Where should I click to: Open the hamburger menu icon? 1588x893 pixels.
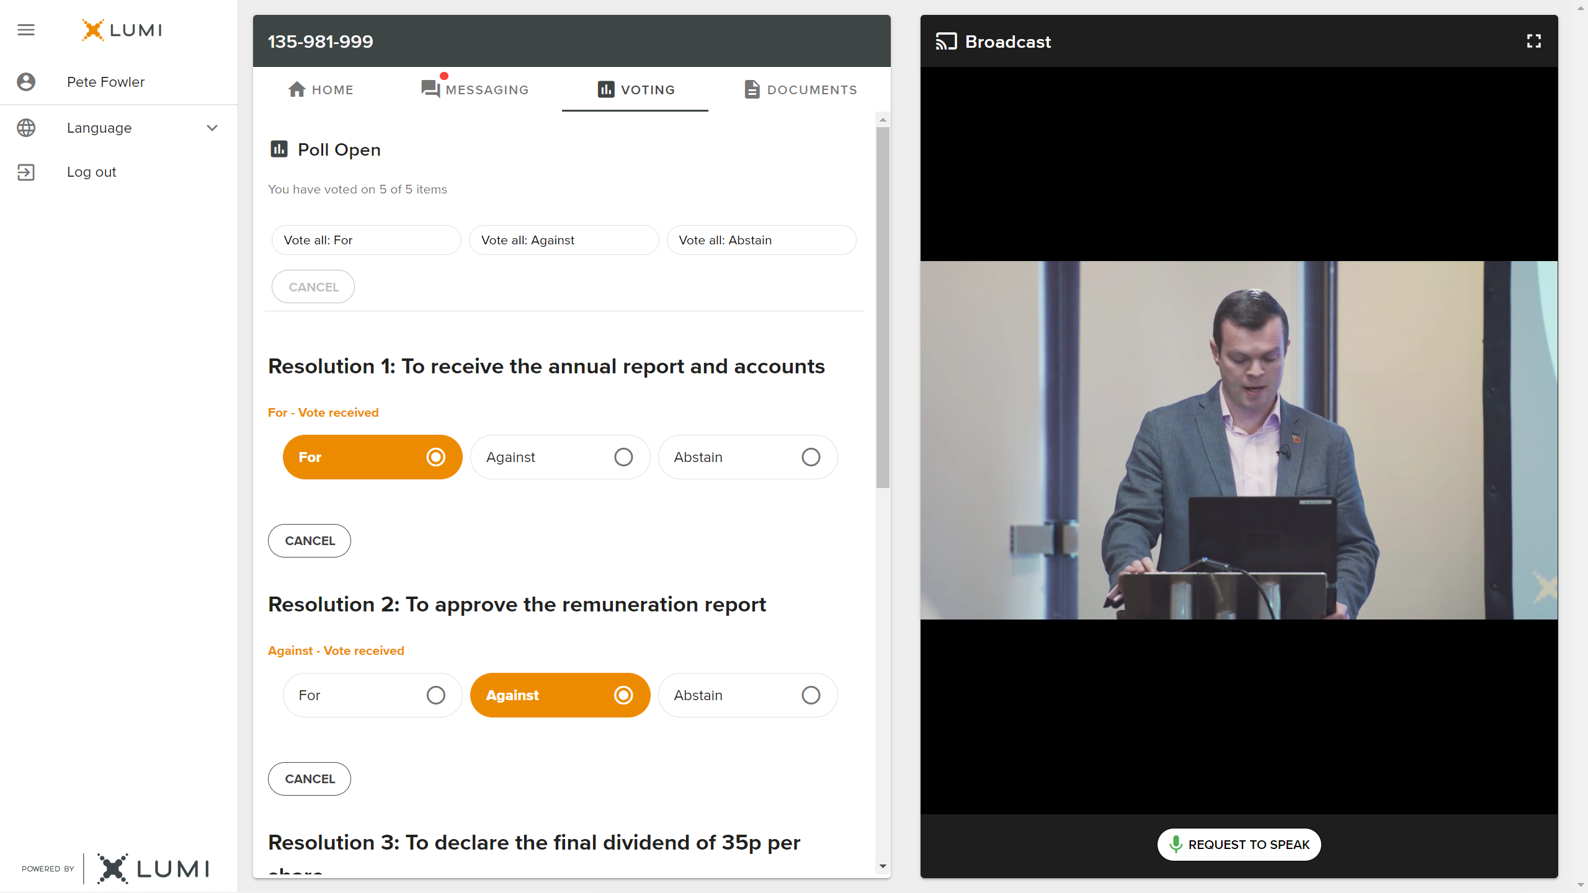pyautogui.click(x=26, y=30)
